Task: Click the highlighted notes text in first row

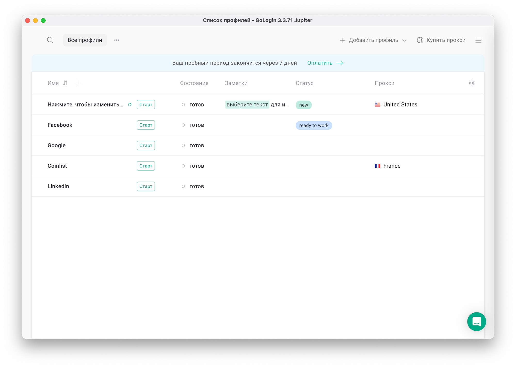Action: coord(247,105)
